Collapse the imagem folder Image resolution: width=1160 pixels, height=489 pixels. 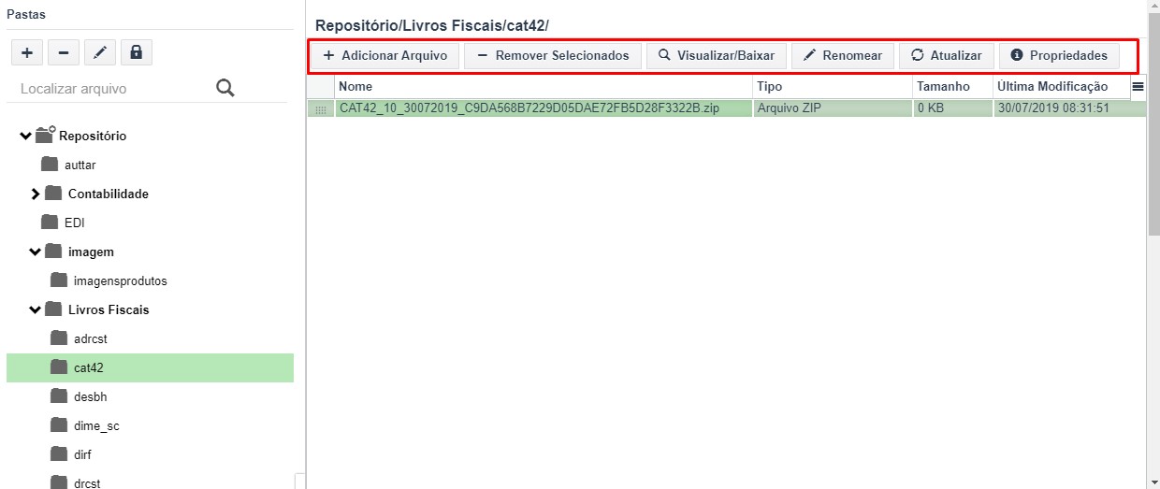[x=35, y=252]
